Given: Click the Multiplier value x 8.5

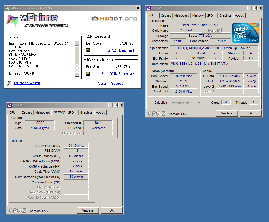Looking at the screenshot, I should point(183,81).
